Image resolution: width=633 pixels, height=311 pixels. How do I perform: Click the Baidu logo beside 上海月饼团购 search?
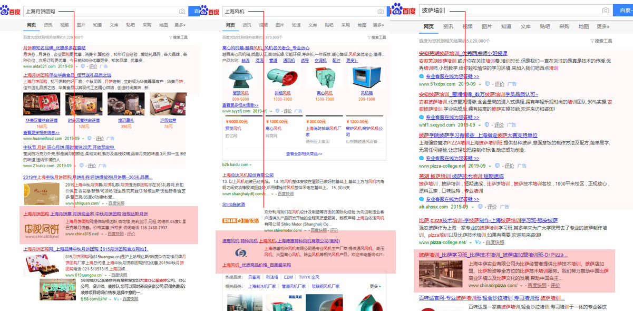click(x=11, y=11)
